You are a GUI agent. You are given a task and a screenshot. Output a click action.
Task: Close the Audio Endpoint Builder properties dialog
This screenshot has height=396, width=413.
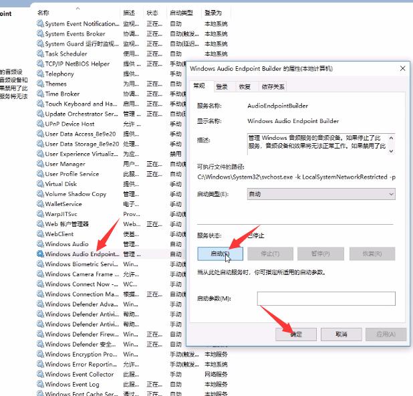click(x=403, y=68)
